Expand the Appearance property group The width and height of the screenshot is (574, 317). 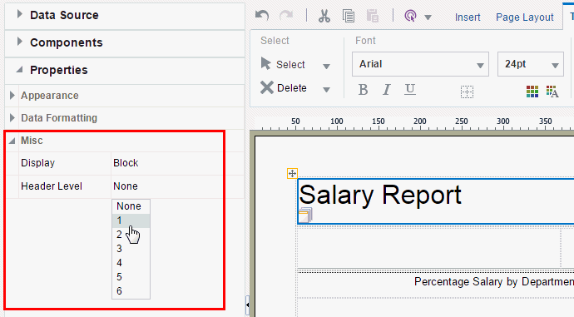(12, 95)
